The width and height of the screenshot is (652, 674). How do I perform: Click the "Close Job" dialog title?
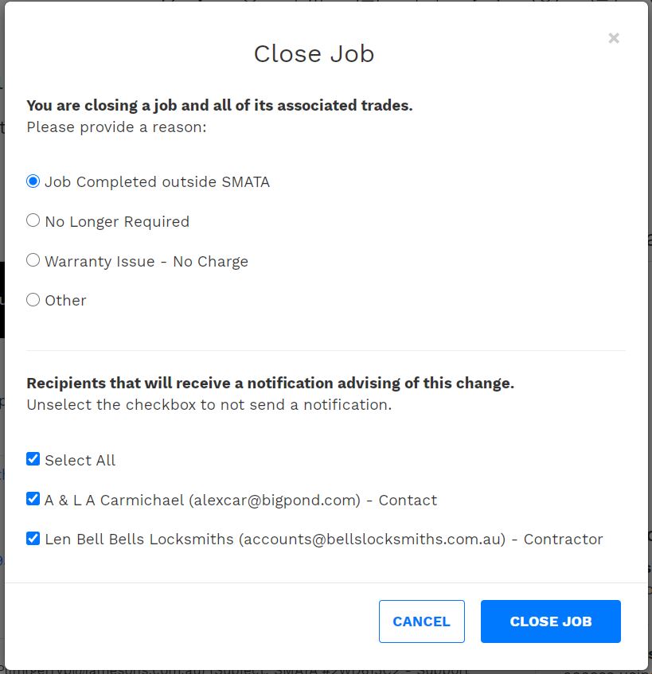[x=314, y=53]
